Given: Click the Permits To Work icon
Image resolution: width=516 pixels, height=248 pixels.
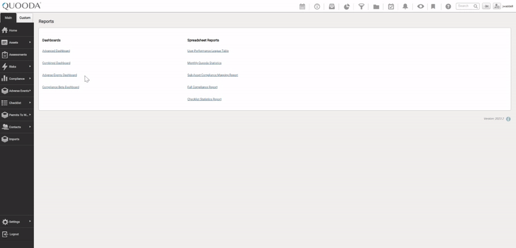Looking at the screenshot, I should tap(5, 115).
